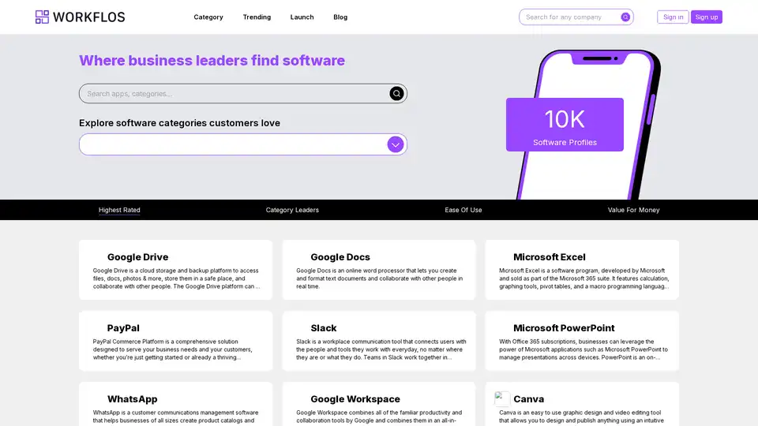
Task: Open the Blog link
Action: tap(340, 17)
